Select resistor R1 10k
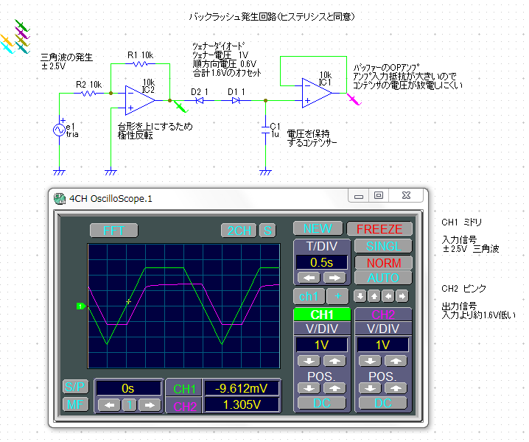 tap(141, 63)
